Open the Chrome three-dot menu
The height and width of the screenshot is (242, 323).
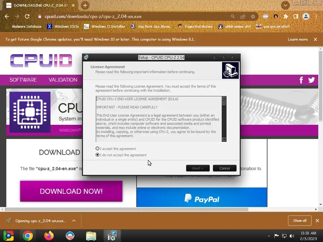pyautogui.click(x=316, y=16)
